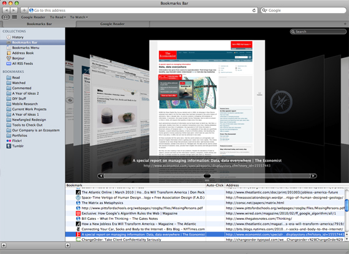Click the History clock icon
This screenshot has height=254, width=349.
click(x=9, y=37)
